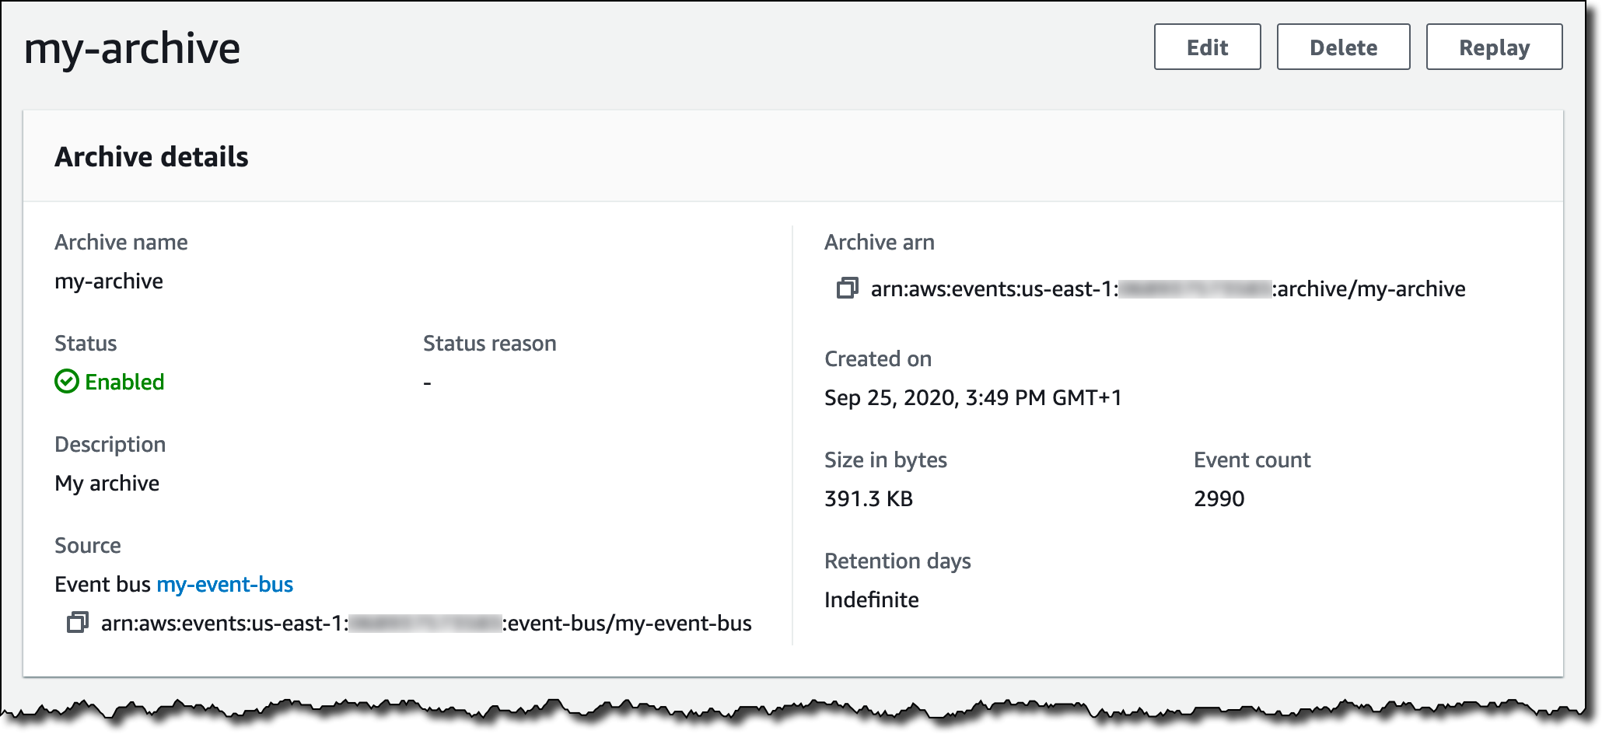Screen dimensions: 1602x734
Task: Click the archive name value my-archive
Action: [109, 281]
